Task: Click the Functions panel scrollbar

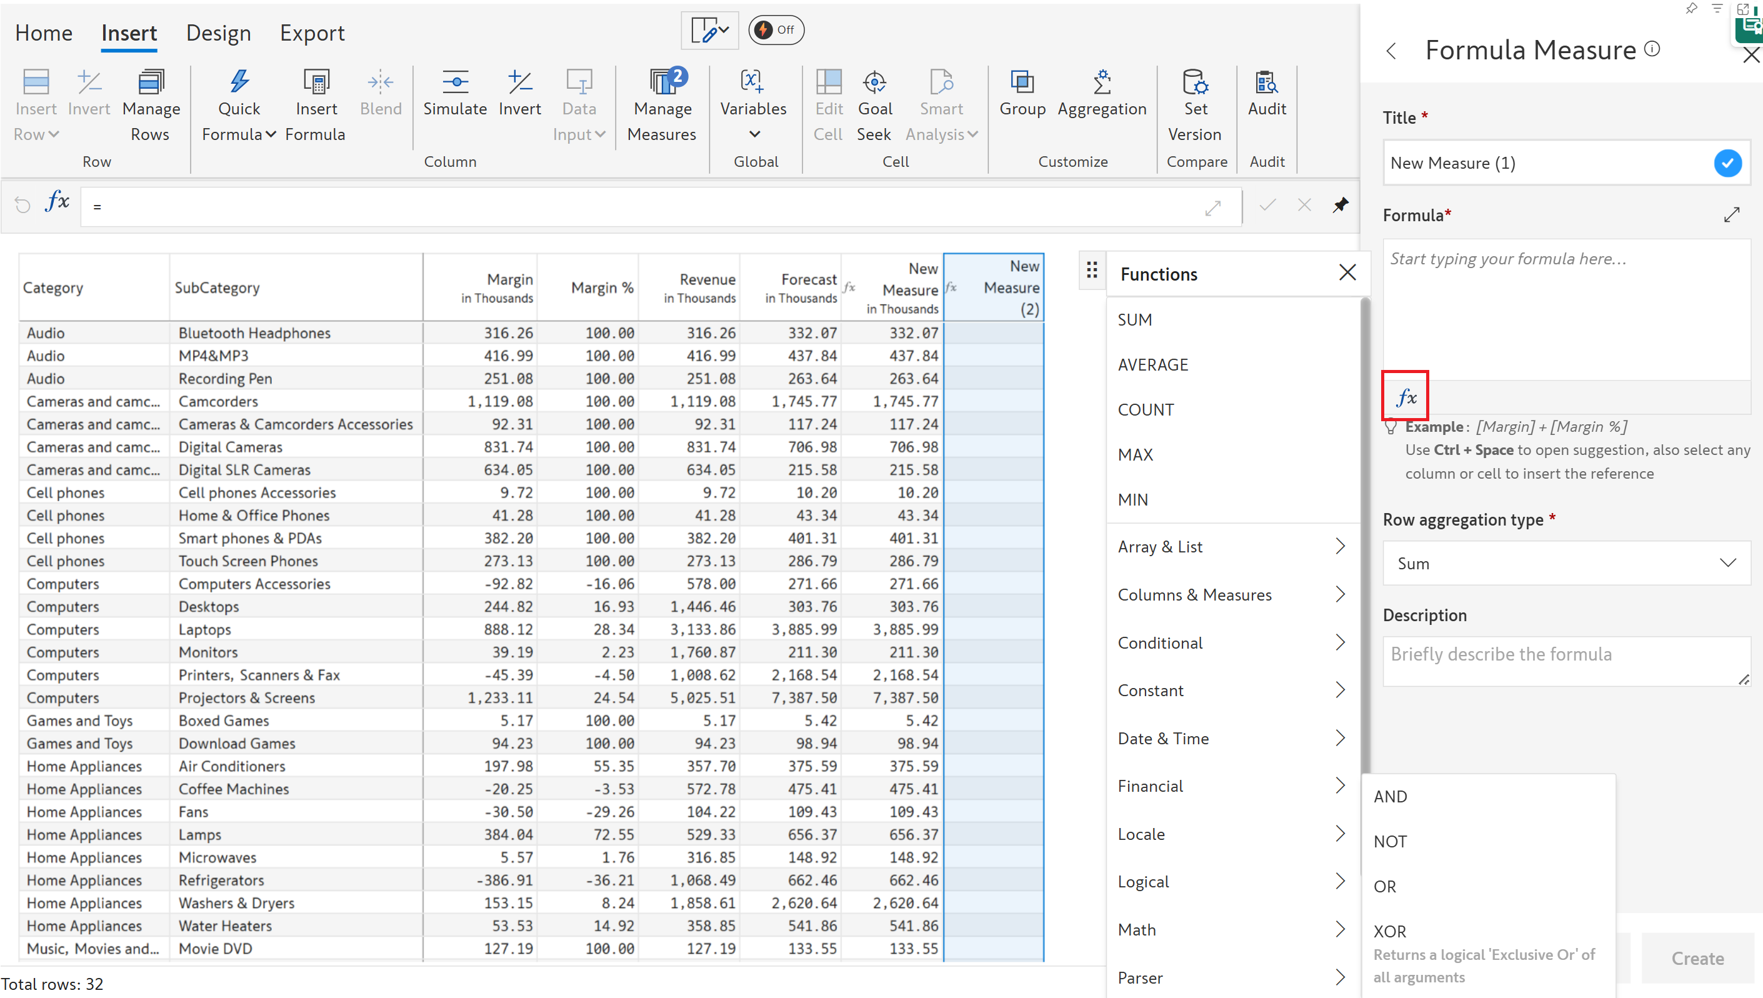Action: pyautogui.click(x=1365, y=535)
